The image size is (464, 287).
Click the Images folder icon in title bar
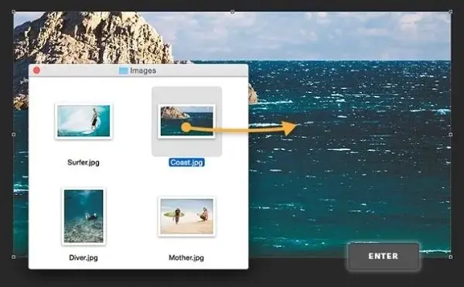[x=124, y=70]
